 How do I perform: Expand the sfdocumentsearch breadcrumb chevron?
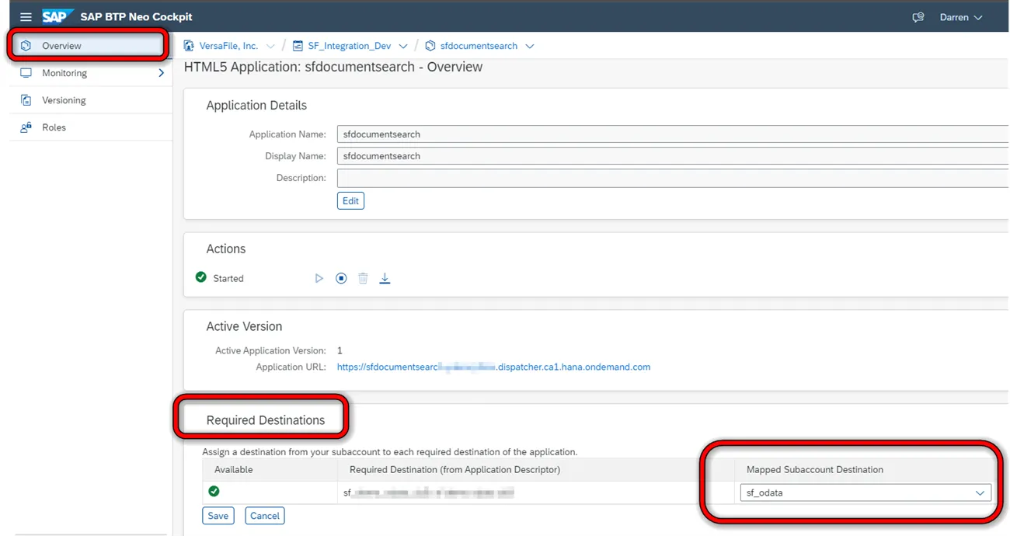530,47
